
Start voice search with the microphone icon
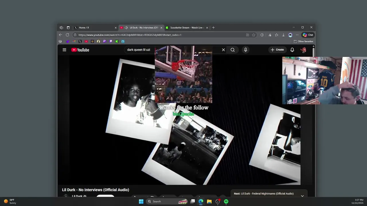click(x=245, y=50)
